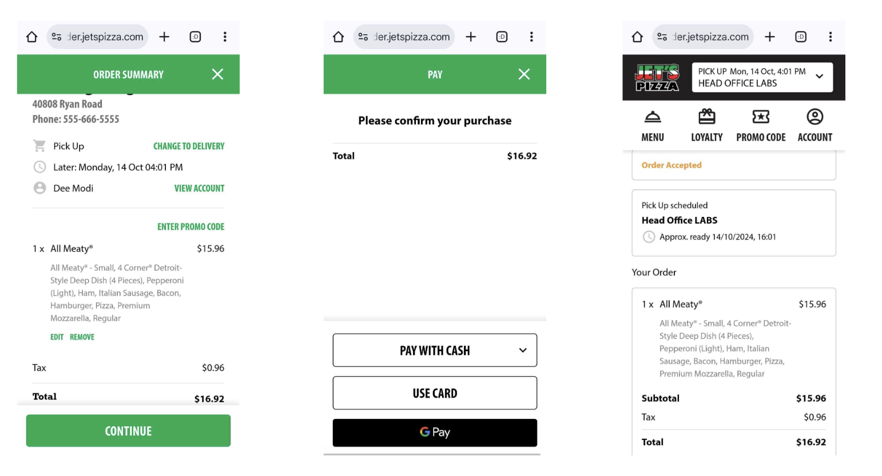882x476 pixels.
Task: Expand the Pick Up Head Office Labs selector
Action: point(762,77)
